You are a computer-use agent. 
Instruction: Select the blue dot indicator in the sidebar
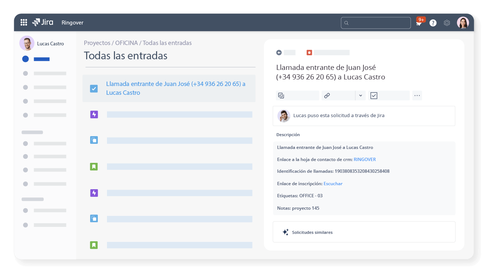click(25, 59)
